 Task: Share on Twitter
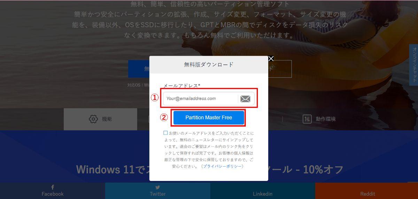click(x=158, y=191)
